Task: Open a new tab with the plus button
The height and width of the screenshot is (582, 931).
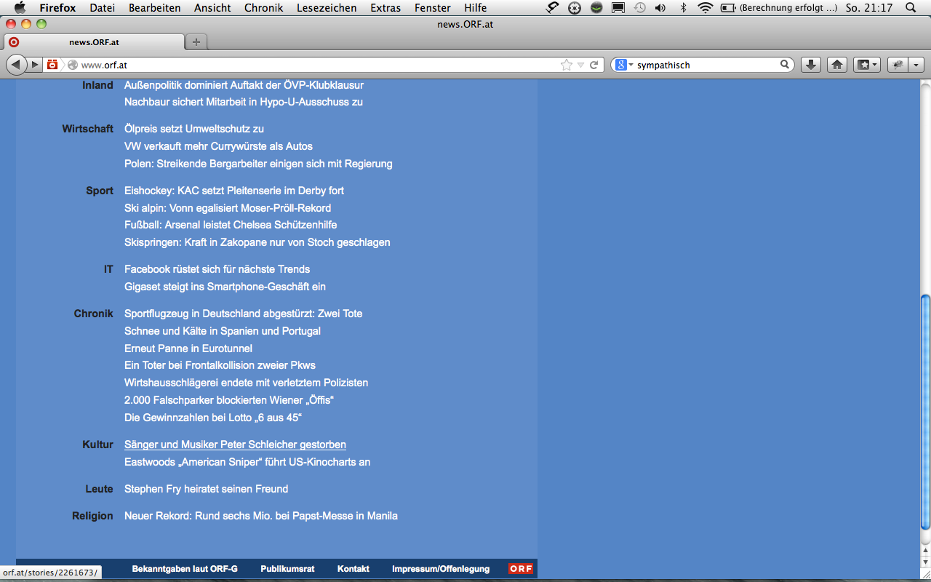Action: pos(196,41)
